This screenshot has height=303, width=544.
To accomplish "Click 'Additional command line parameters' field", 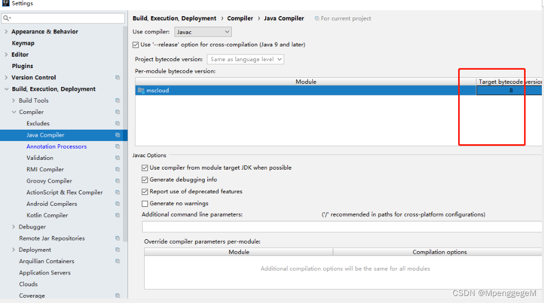I will click(x=342, y=227).
